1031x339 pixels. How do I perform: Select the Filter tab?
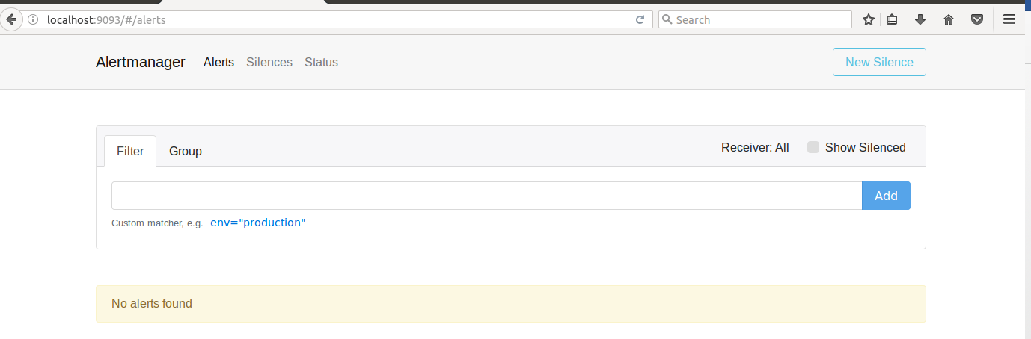tap(130, 151)
